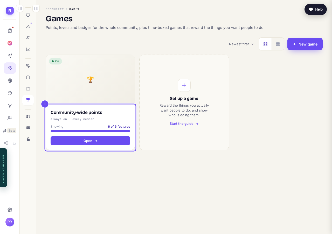Select the RSS feed icon
This screenshot has width=332, height=234.
coord(28,26)
